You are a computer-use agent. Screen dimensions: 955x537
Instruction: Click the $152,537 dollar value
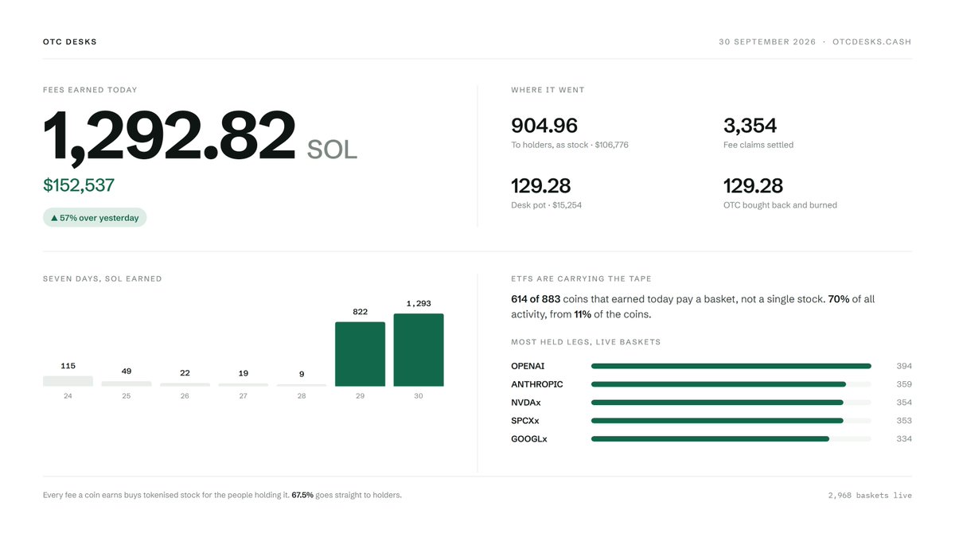79,185
